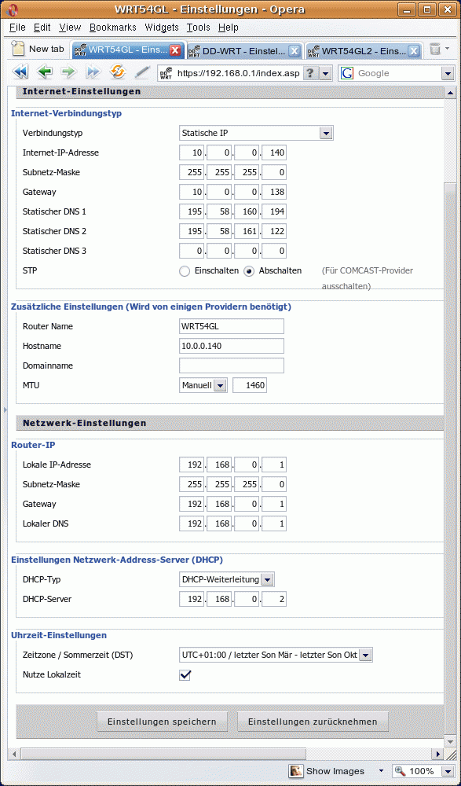The width and height of the screenshot is (461, 786).
Task: Open the closed tabs dropdown arrow
Action: click(x=448, y=49)
